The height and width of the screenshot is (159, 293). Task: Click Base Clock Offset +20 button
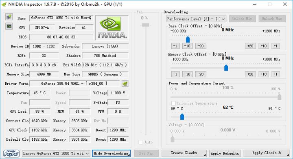pyautogui.click(x=250, y=46)
